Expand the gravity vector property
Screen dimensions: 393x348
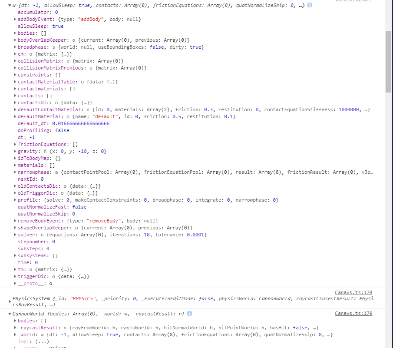(15, 152)
